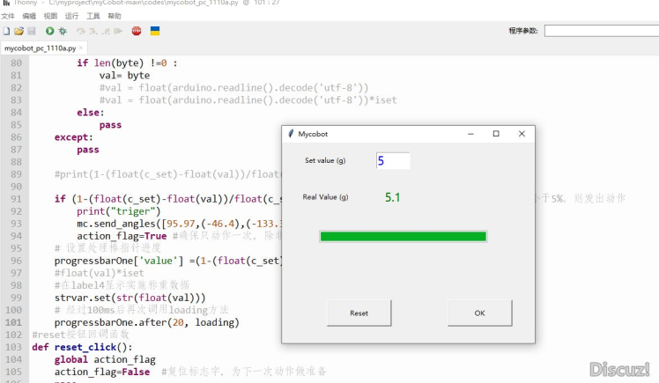Click the 'Real Value (g)' label
659x383 pixels.
325,197
